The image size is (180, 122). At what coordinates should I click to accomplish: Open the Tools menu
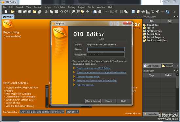(x=91, y=7)
